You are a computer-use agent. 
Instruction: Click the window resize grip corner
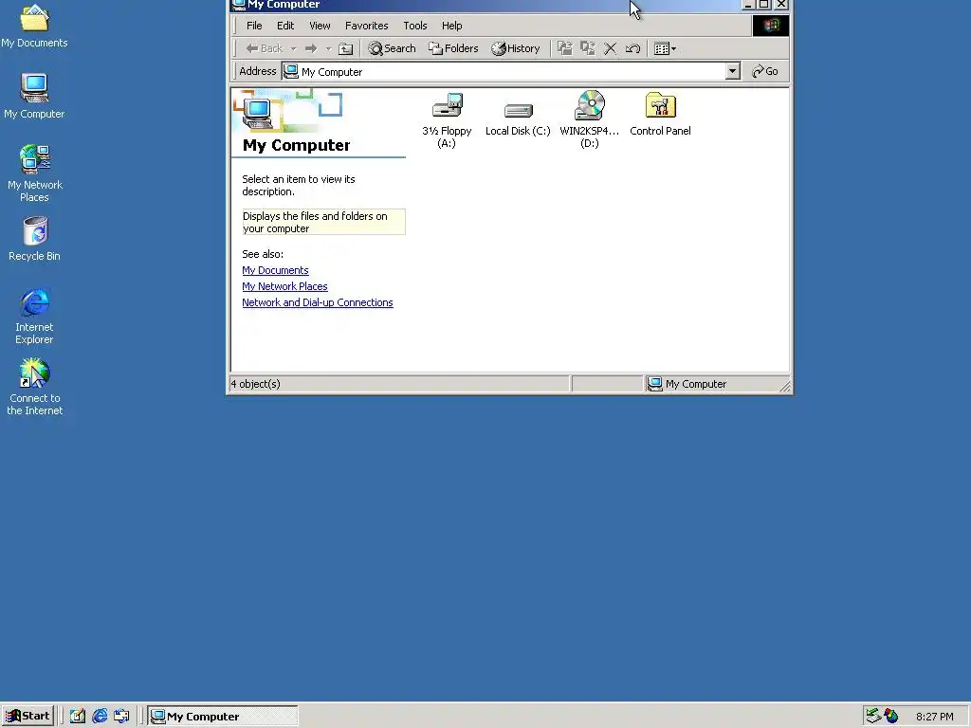[784, 387]
